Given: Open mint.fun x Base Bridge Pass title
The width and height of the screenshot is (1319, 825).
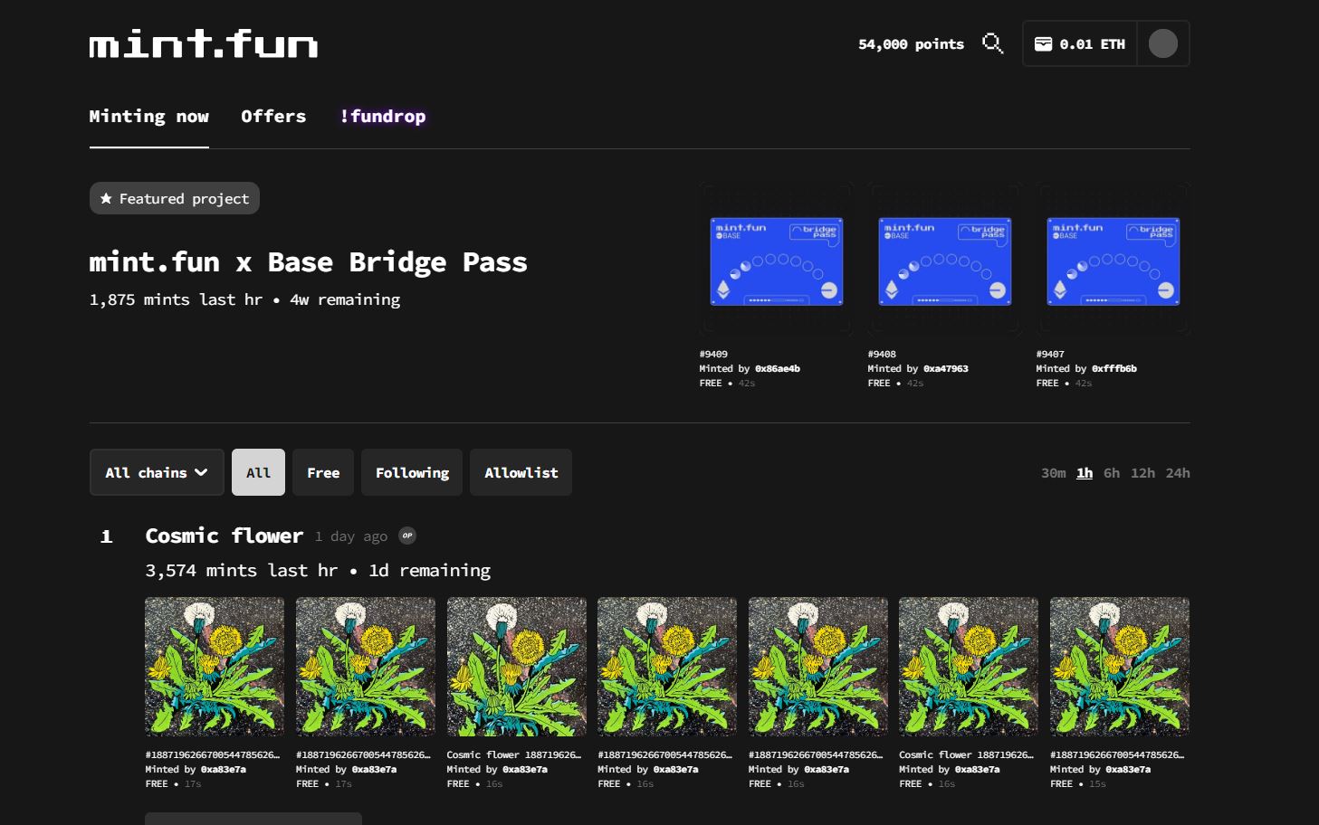Looking at the screenshot, I should (x=308, y=261).
